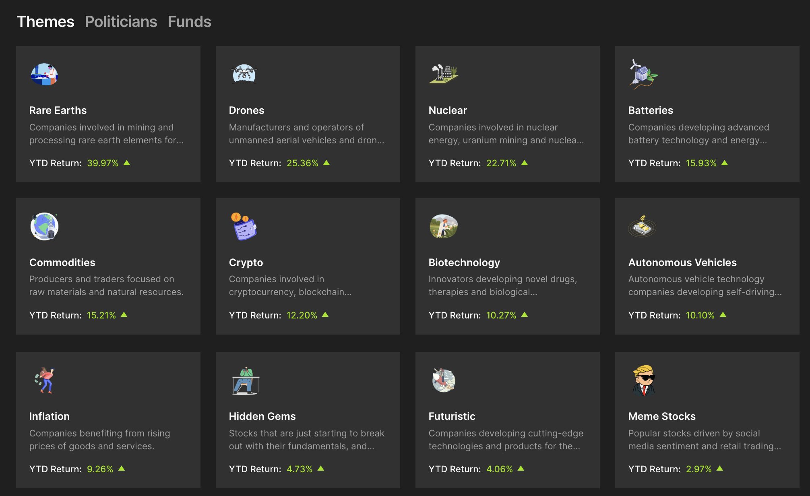Select the Themes tab
Image resolution: width=810 pixels, height=496 pixels.
coord(45,22)
